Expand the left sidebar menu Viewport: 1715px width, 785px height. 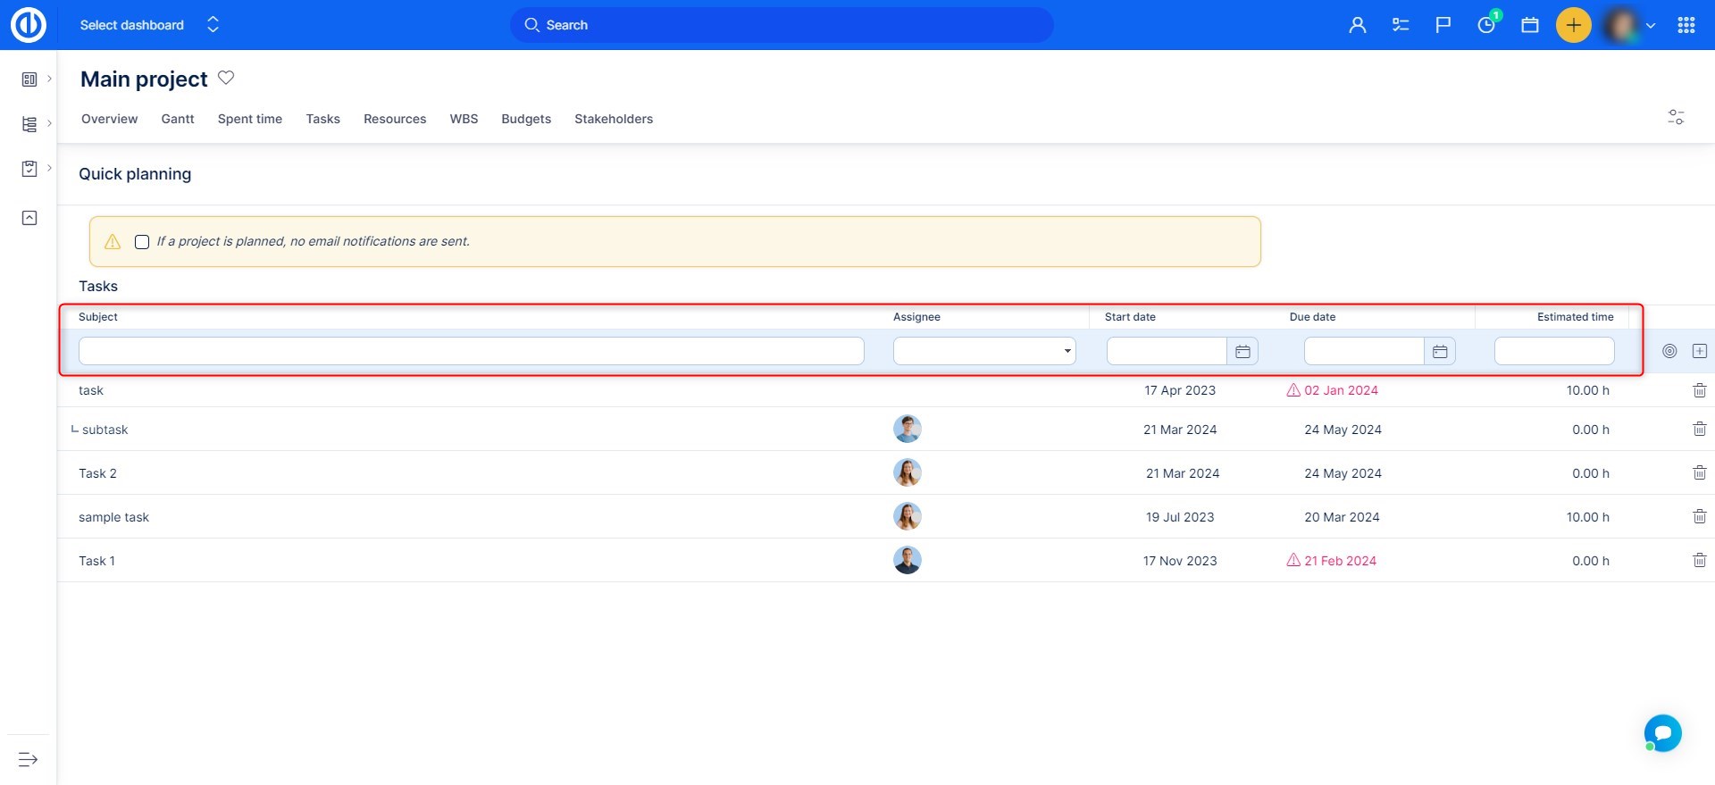28,759
